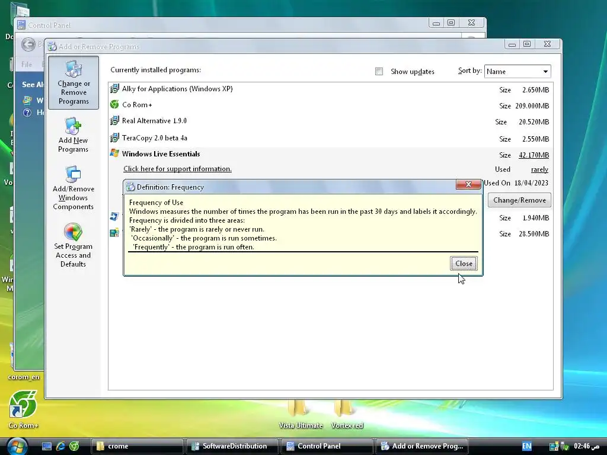Screen dimensions: 607x455
Task: Open Add New Programs sidebar icon
Action: (x=73, y=135)
